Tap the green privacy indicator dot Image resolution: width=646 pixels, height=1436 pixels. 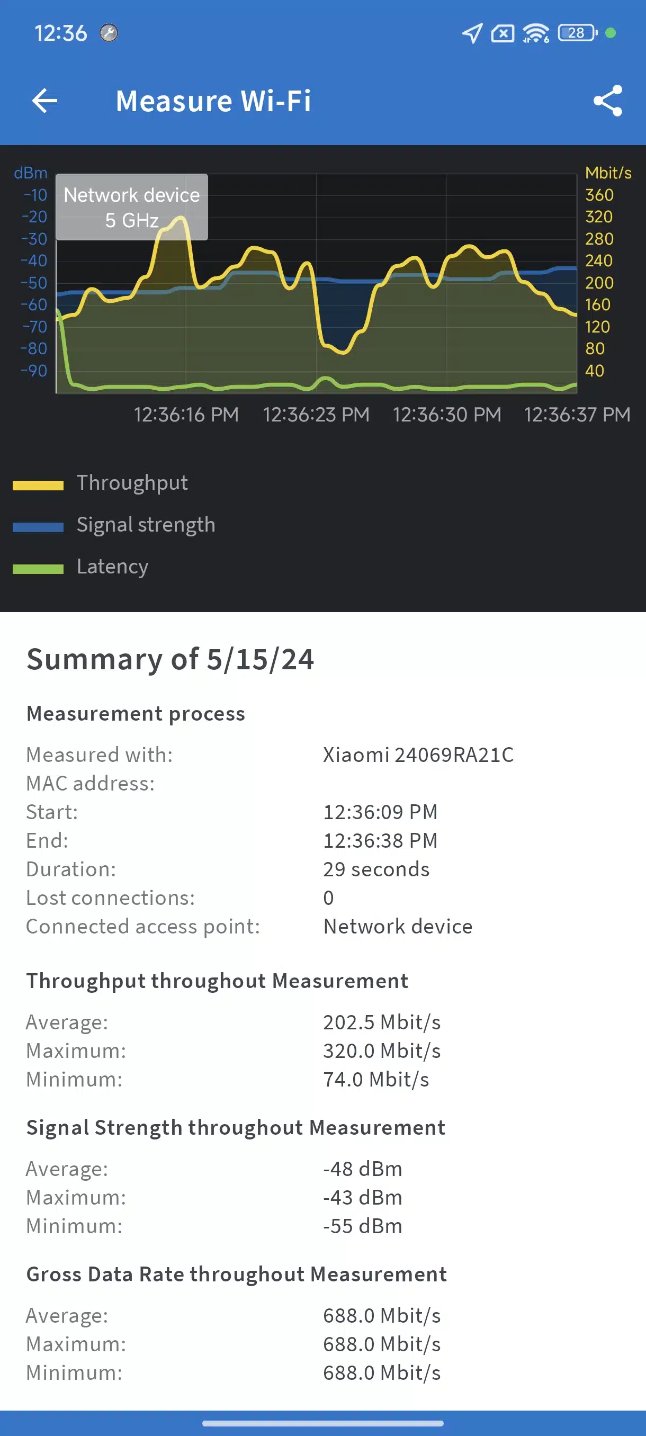(611, 33)
